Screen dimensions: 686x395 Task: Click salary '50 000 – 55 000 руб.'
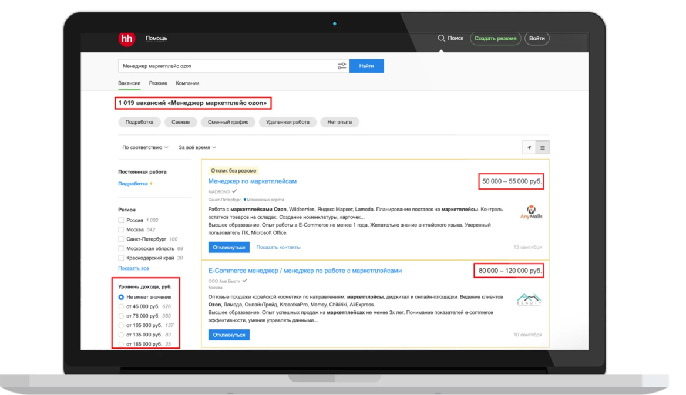(x=512, y=181)
